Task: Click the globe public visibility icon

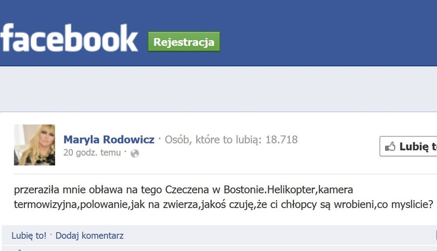Action: 135,153
